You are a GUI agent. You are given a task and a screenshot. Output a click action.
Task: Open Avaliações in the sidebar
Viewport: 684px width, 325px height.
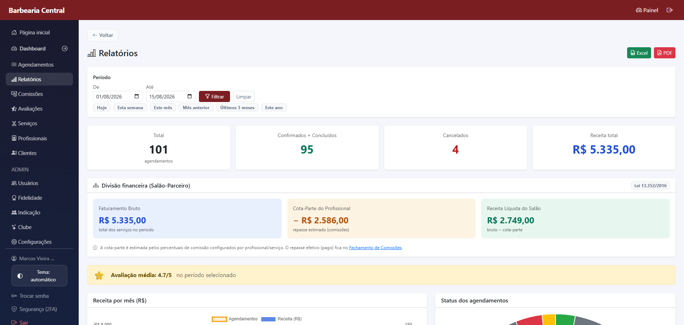click(x=39, y=109)
